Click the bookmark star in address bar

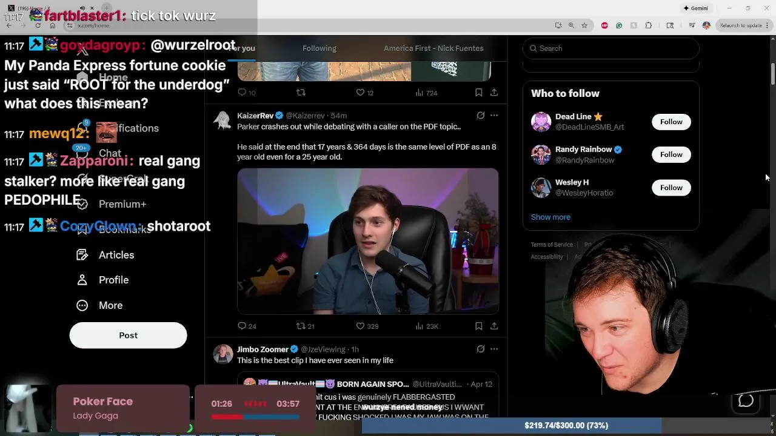tap(584, 25)
